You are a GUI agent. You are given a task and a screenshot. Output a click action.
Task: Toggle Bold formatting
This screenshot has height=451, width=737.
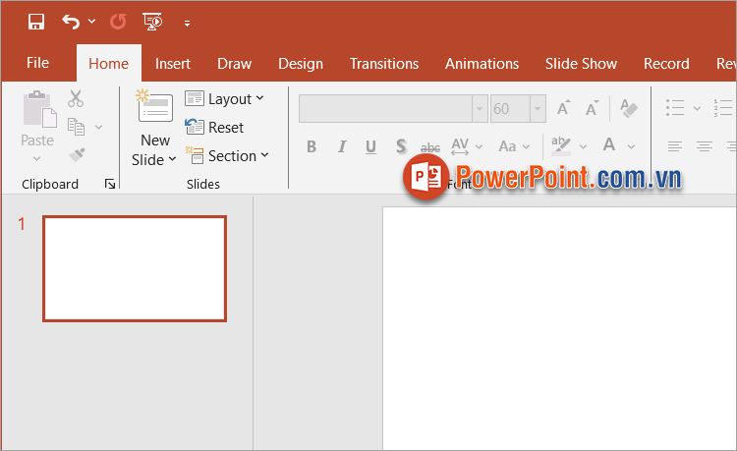click(312, 146)
